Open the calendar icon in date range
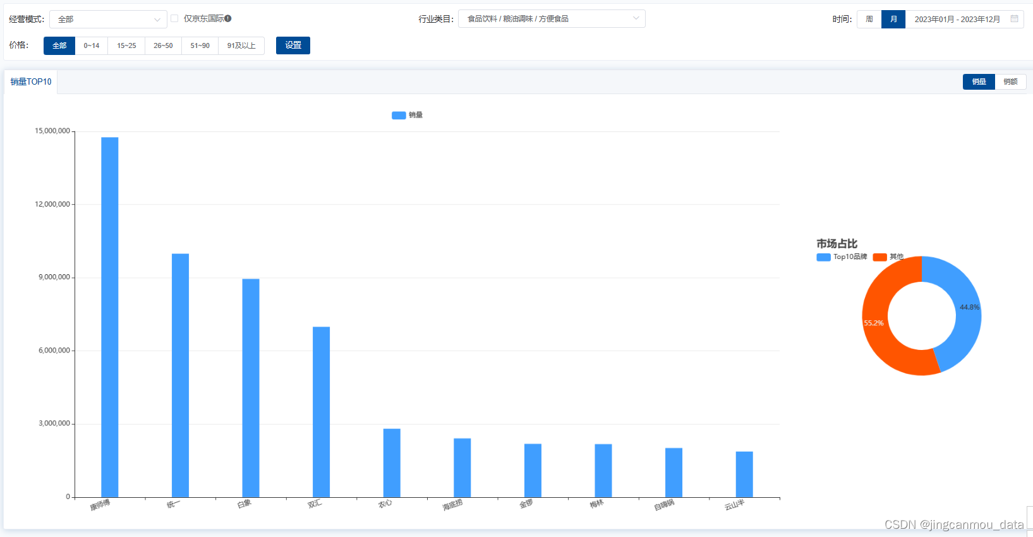The height and width of the screenshot is (537, 1033). (x=1014, y=19)
